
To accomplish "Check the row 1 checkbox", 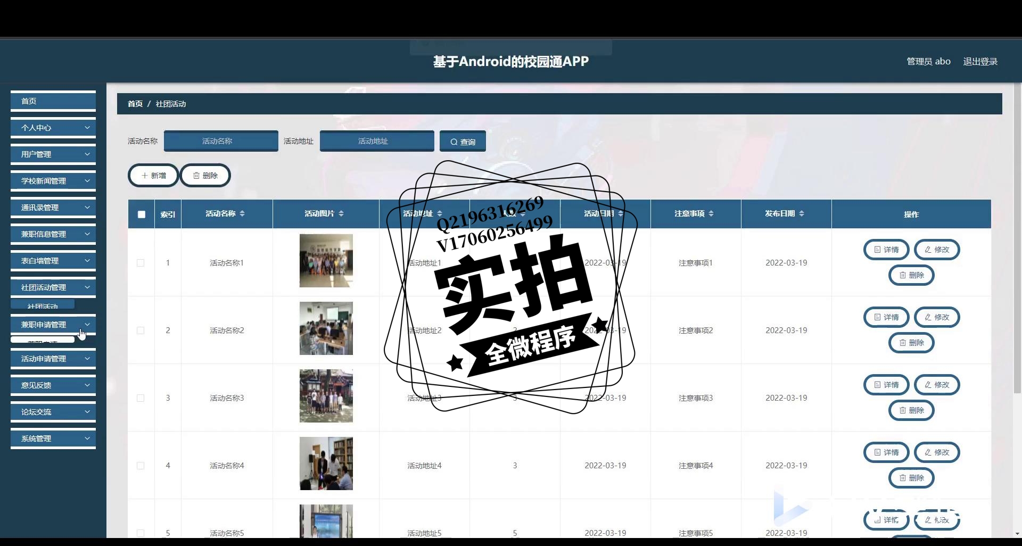I will (x=141, y=263).
